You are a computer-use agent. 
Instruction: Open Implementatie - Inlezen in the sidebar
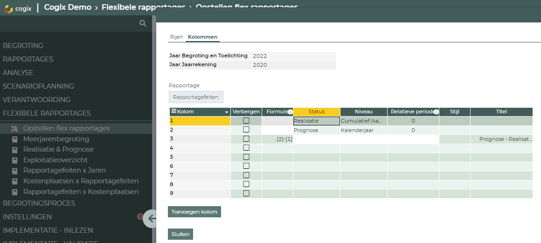pyautogui.click(x=48, y=230)
